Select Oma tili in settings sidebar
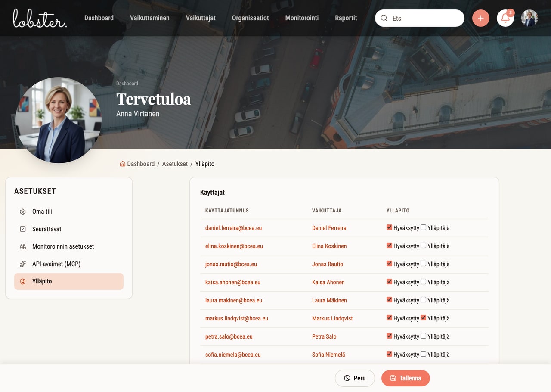The height and width of the screenshot is (392, 551). (x=69, y=212)
